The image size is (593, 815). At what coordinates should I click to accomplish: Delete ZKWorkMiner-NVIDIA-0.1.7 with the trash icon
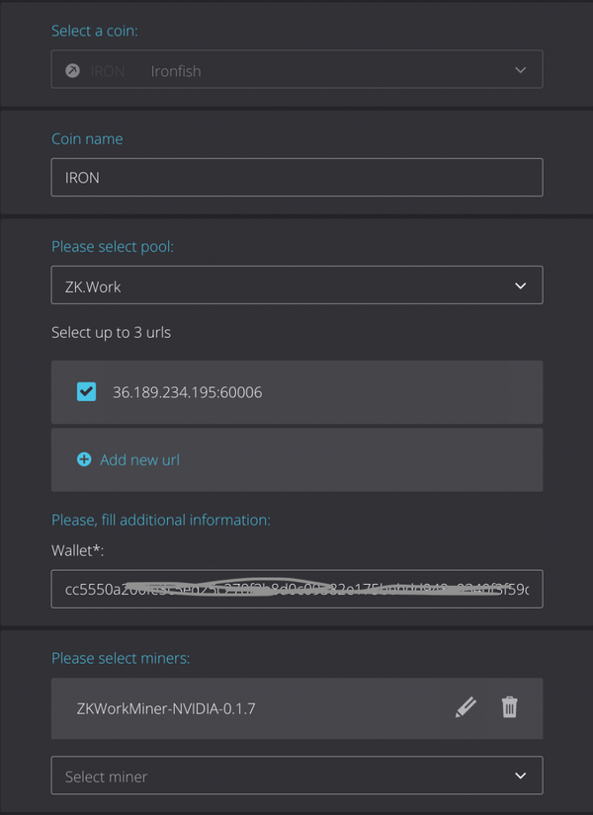pos(509,707)
